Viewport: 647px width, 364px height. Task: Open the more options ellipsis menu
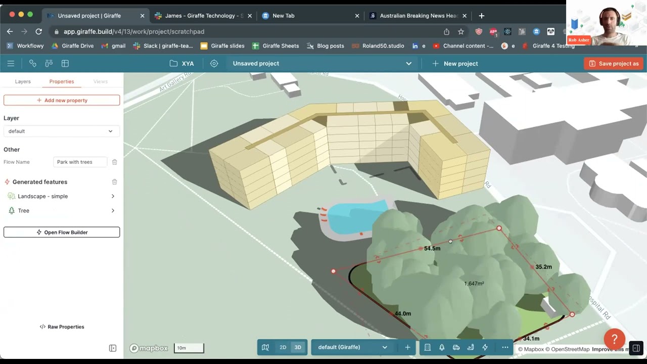pos(505,347)
